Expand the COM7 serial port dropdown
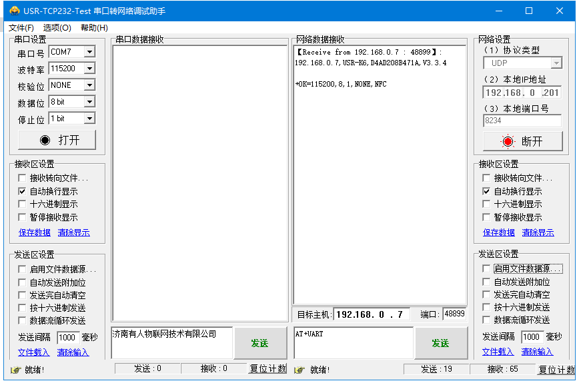Viewport: 577px width, 385px height. [89, 52]
